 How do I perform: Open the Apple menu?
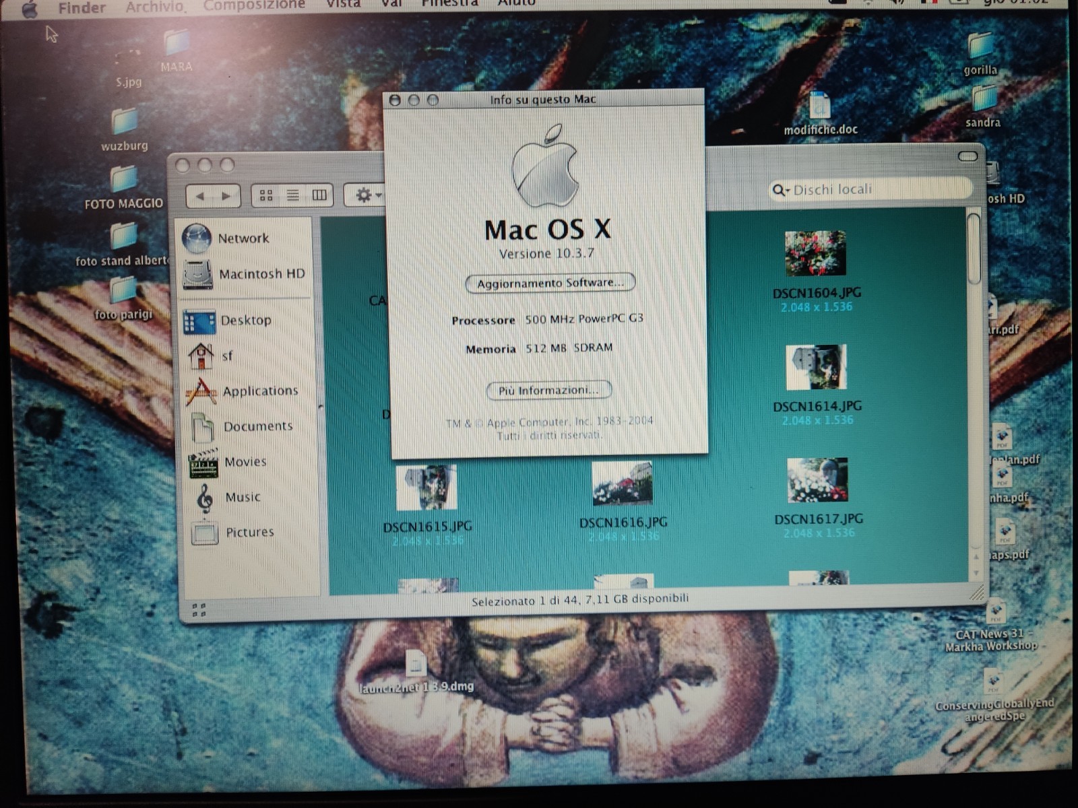[29, 9]
